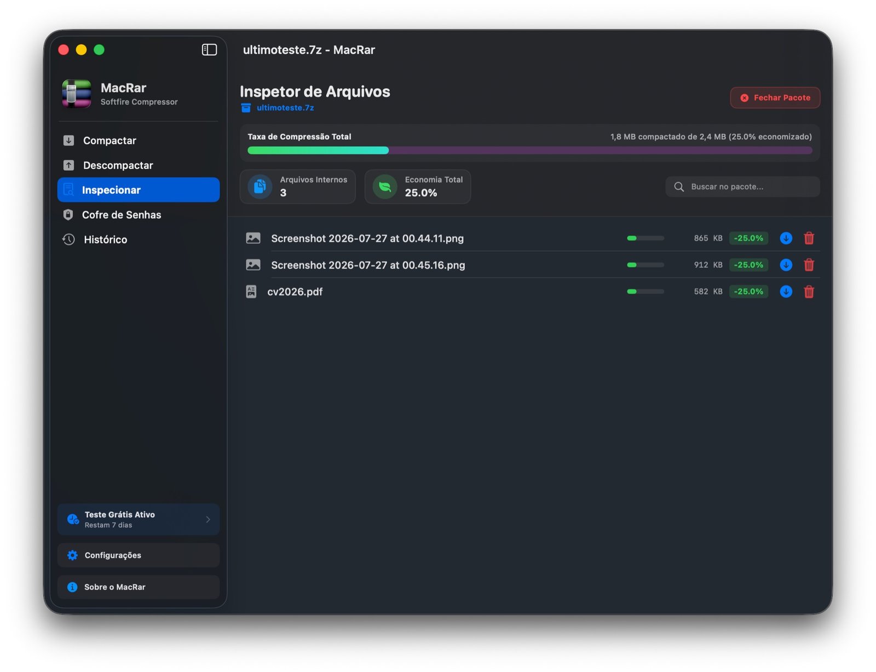The height and width of the screenshot is (672, 876).
Task: Open the Descompactar section
Action: tap(139, 165)
